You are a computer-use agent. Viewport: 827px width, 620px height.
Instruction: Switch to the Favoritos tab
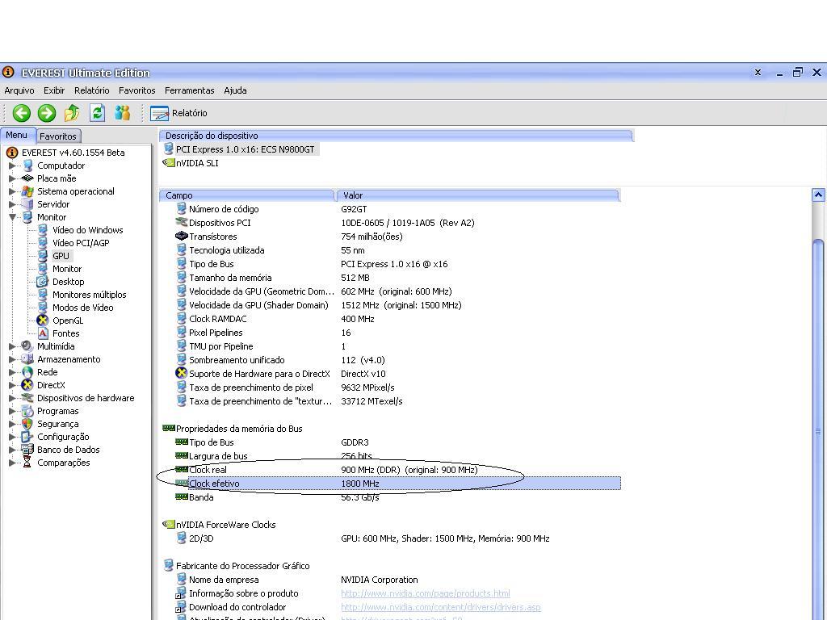(58, 136)
